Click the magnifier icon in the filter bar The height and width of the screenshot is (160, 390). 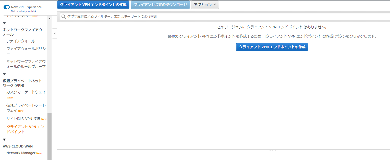pos(64,17)
